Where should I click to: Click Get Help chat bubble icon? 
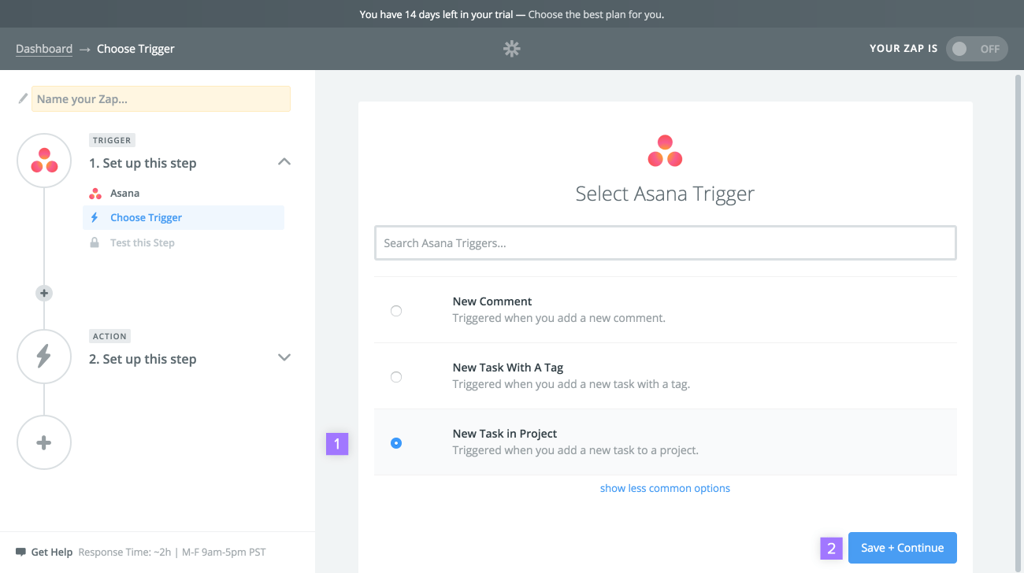coord(20,553)
